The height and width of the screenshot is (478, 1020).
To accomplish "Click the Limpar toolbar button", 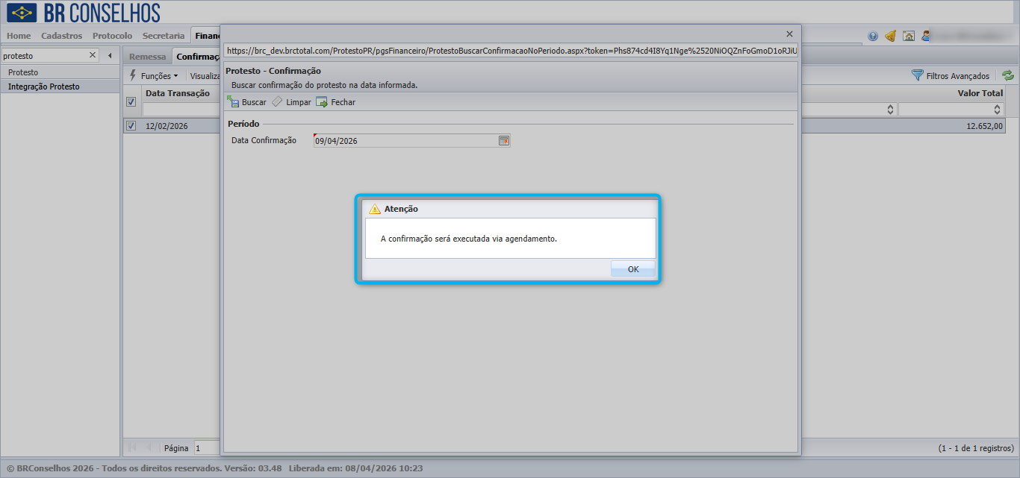I will [291, 102].
